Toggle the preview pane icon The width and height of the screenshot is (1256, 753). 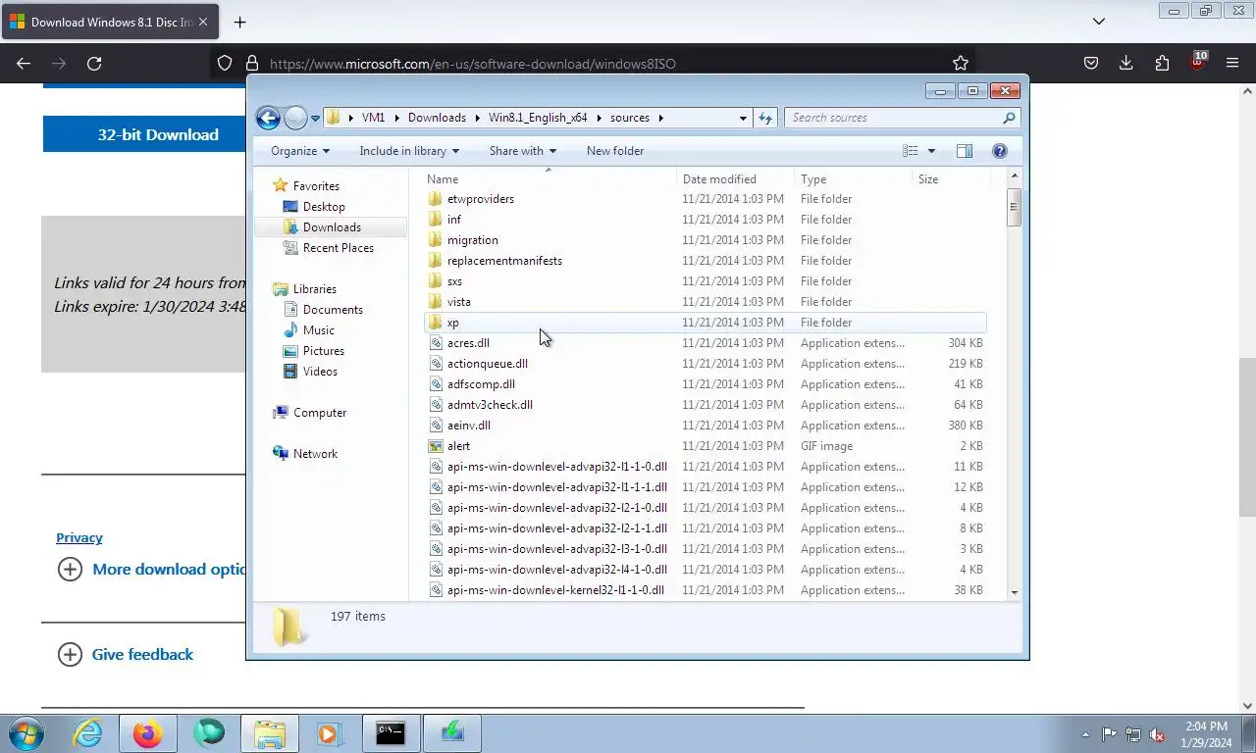(965, 151)
